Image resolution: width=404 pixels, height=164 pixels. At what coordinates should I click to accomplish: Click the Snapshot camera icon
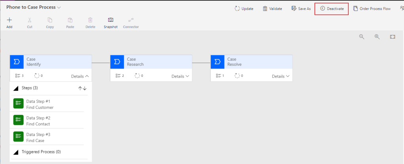tap(111, 20)
